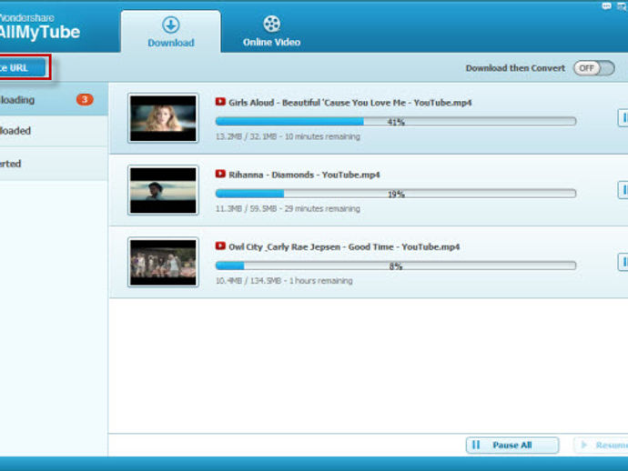
Task: Pause the Rihanna Diamonds download
Action: 623,190
